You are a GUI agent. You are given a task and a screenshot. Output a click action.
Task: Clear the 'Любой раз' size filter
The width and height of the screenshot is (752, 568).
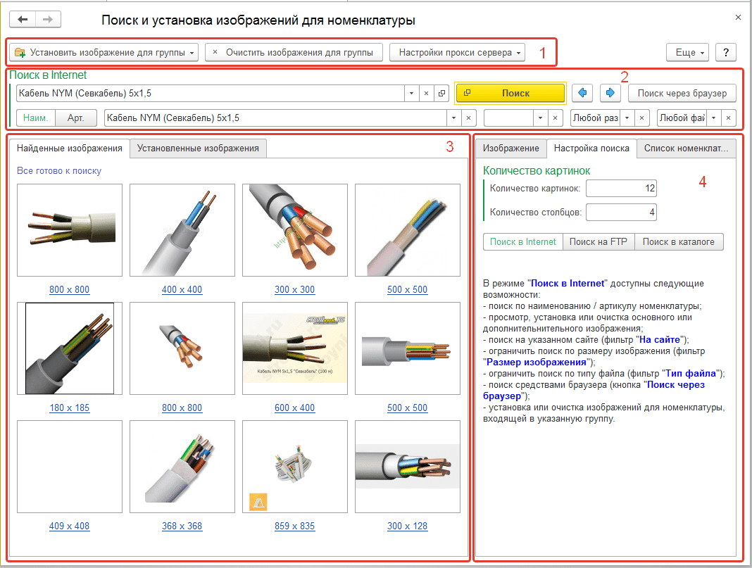point(641,118)
